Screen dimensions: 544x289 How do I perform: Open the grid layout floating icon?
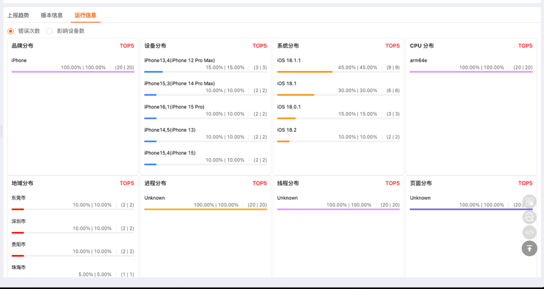pos(529,201)
